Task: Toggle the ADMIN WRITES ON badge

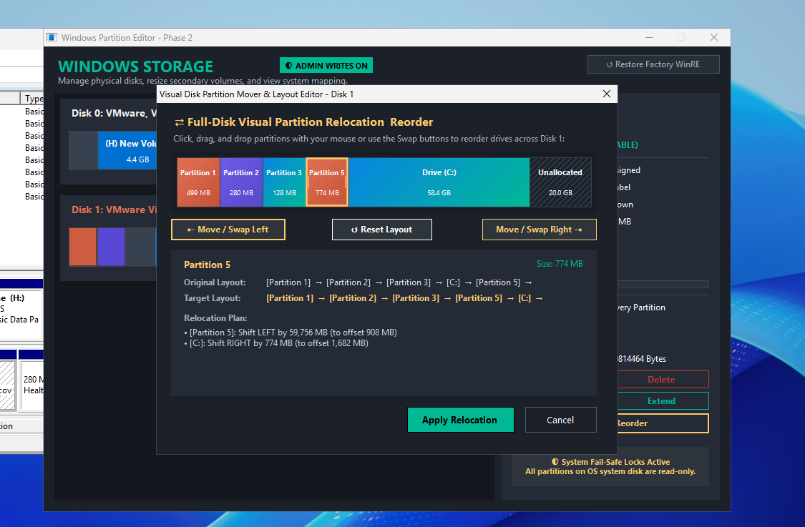Action: pos(326,66)
